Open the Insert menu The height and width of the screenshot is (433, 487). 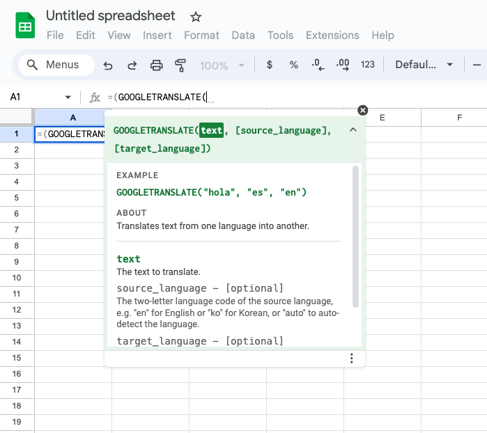[x=157, y=36]
